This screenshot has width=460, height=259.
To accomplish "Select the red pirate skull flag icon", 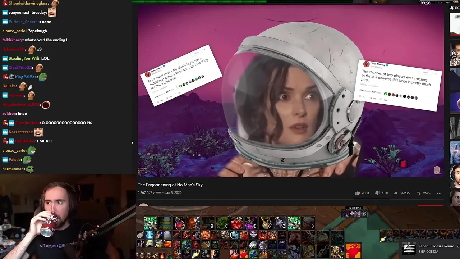I will [x=237, y=223].
